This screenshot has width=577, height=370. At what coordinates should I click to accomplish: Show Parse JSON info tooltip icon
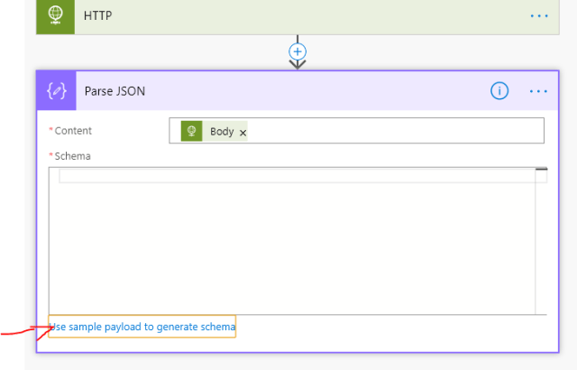coord(499,91)
